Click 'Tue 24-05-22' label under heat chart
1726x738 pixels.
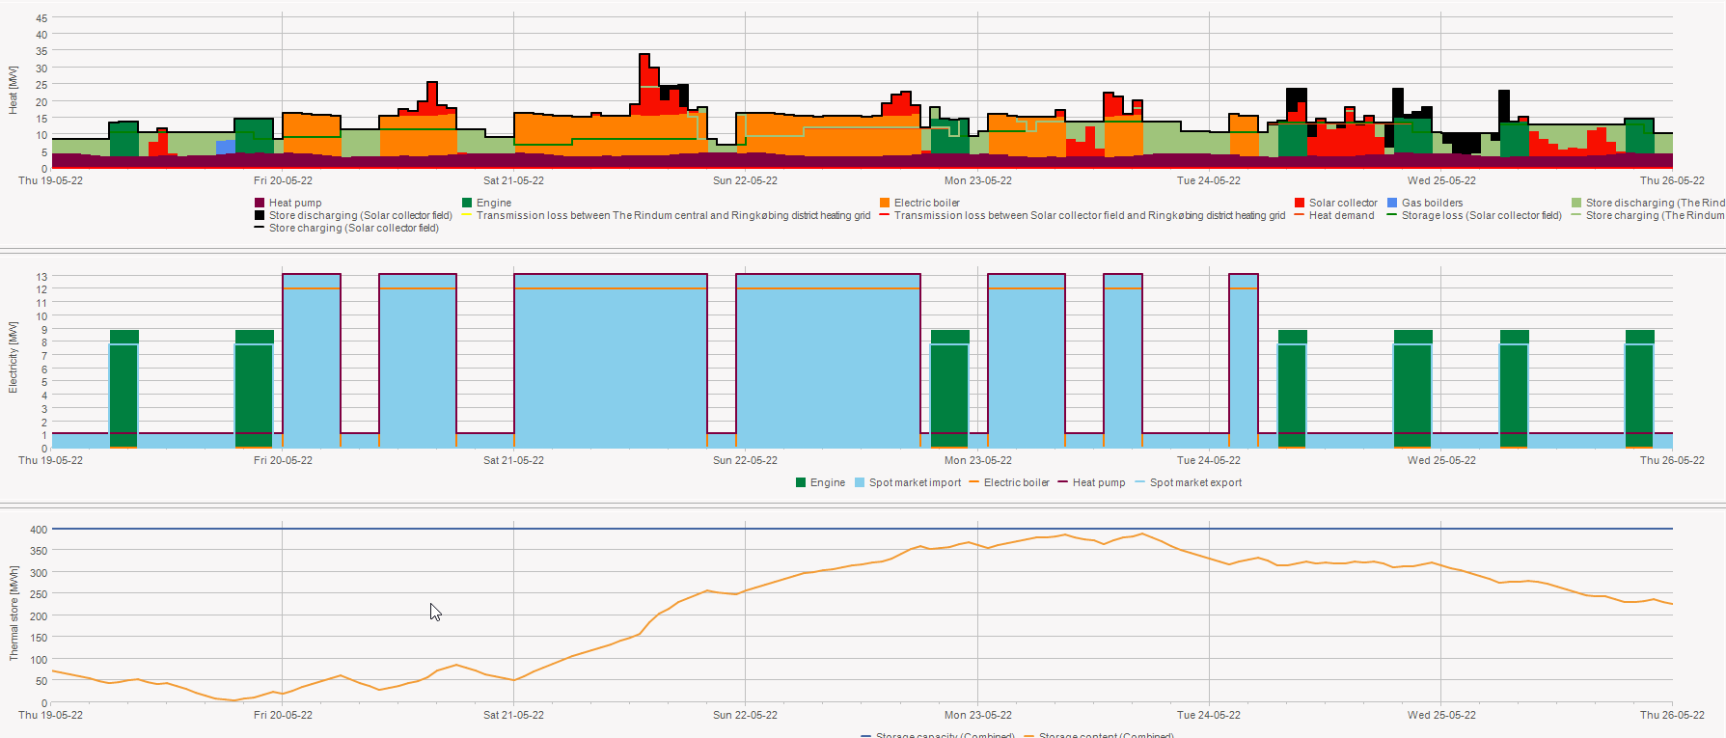click(x=1208, y=180)
